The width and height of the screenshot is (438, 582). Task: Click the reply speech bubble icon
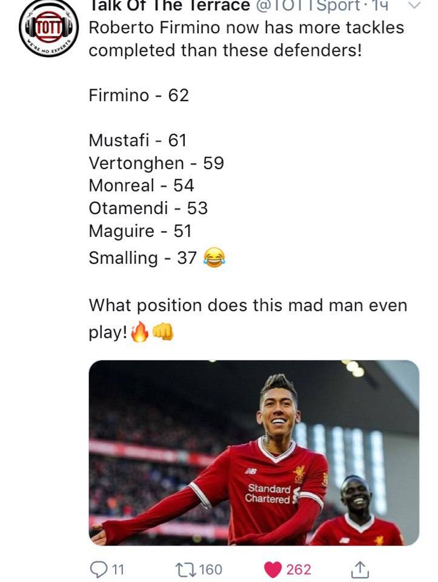99,569
